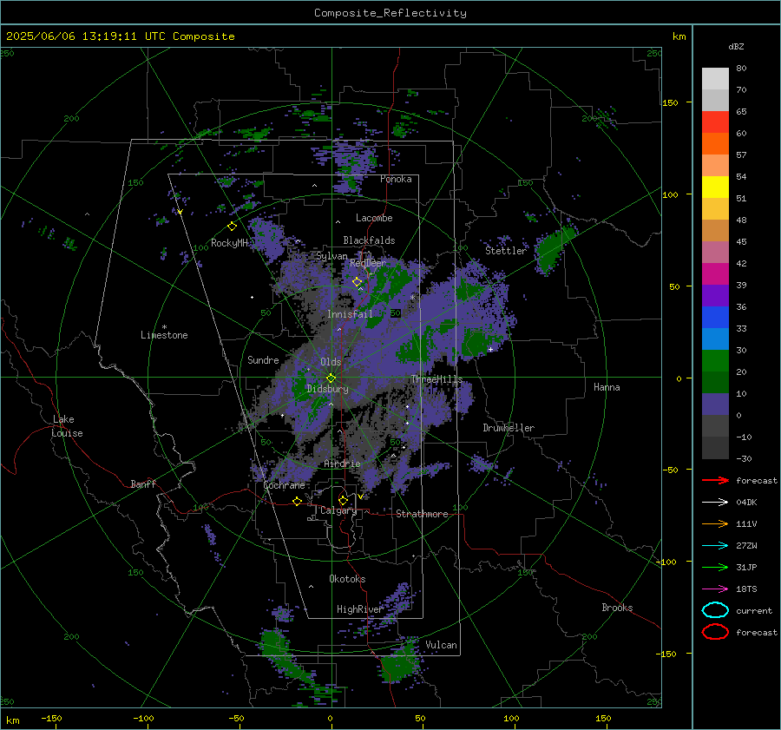
Task: Click the Strathmore city label
Action: click(x=422, y=514)
